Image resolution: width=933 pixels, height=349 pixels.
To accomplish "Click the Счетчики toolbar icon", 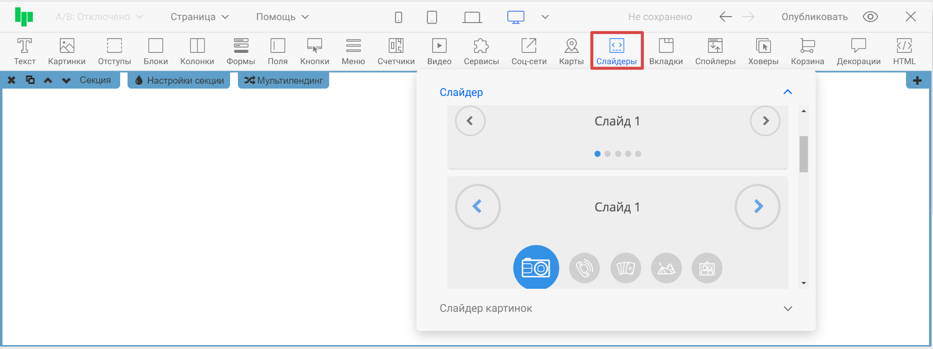I will (x=396, y=51).
